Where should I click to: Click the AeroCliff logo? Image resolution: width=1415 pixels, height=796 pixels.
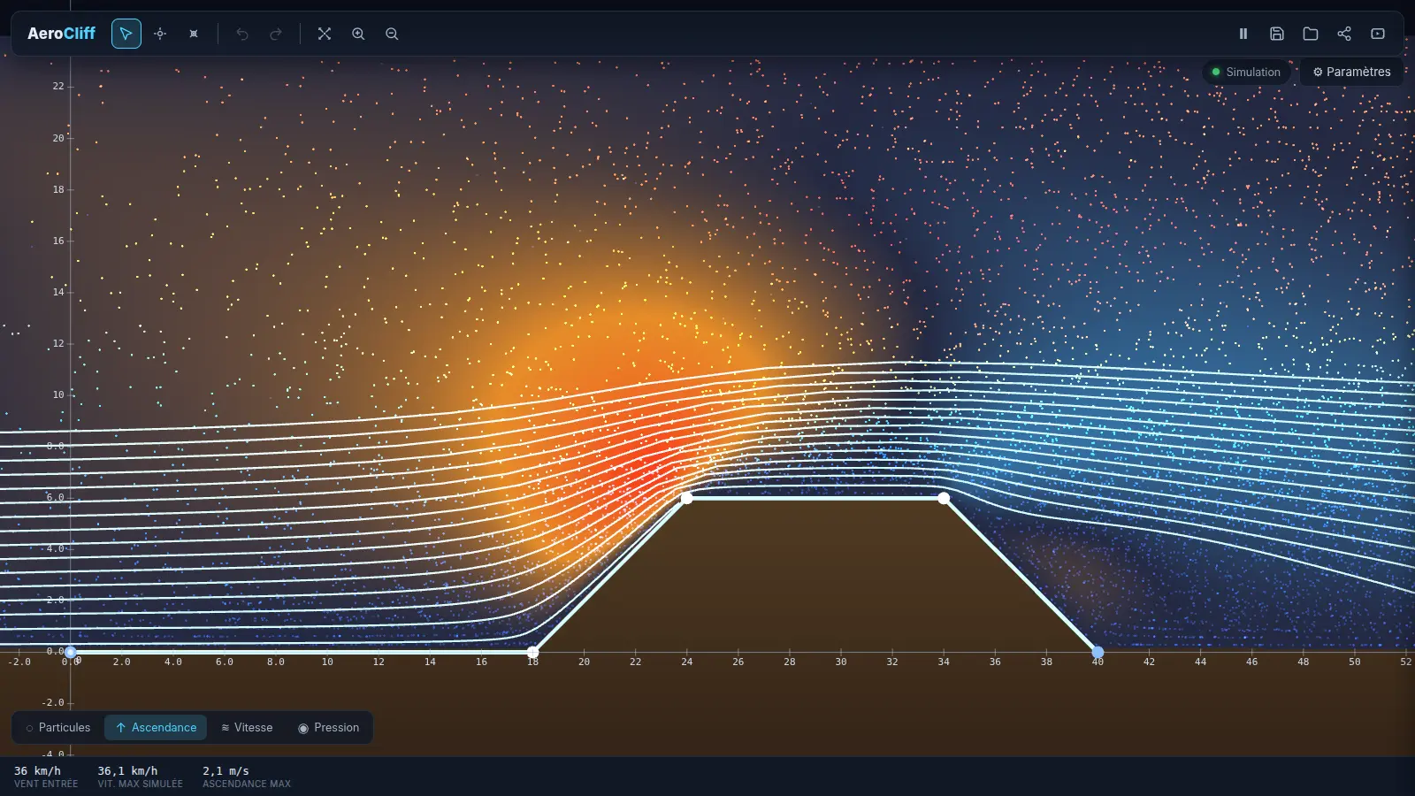61,34
